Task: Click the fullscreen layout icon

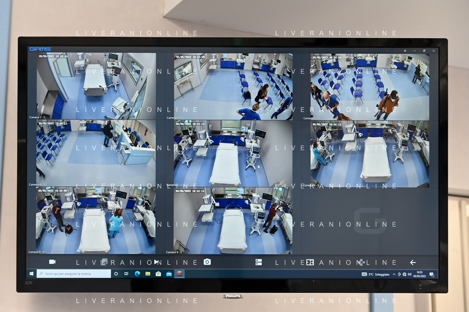Action: pyautogui.click(x=310, y=262)
